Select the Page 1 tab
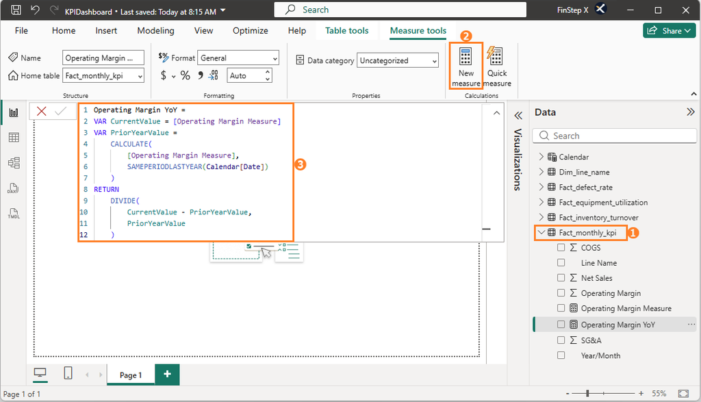The width and height of the screenshot is (701, 402). [x=131, y=375]
